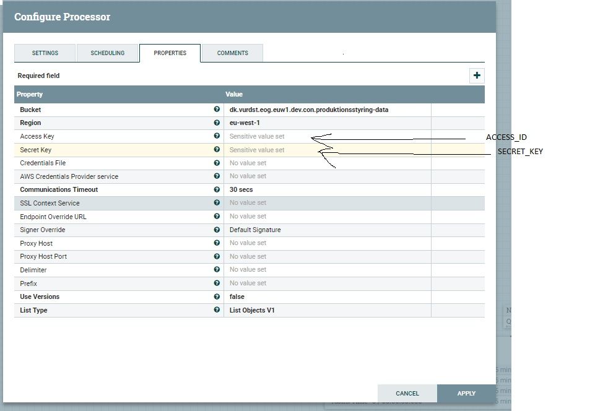Click help icon next to Access Key
Viewport: 595px width, 411px height.
[217, 136]
